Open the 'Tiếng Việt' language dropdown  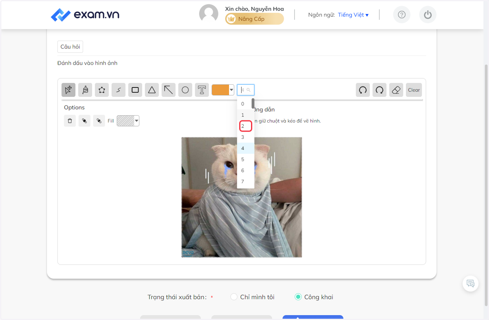353,15
